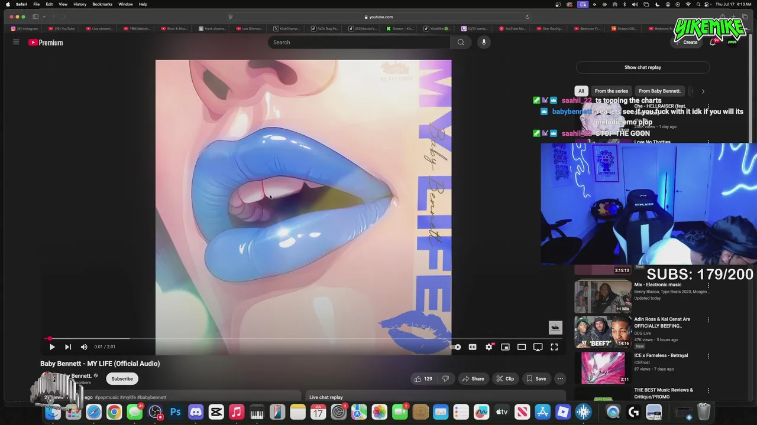Enter full screen video mode
The image size is (757, 425).
(554, 347)
